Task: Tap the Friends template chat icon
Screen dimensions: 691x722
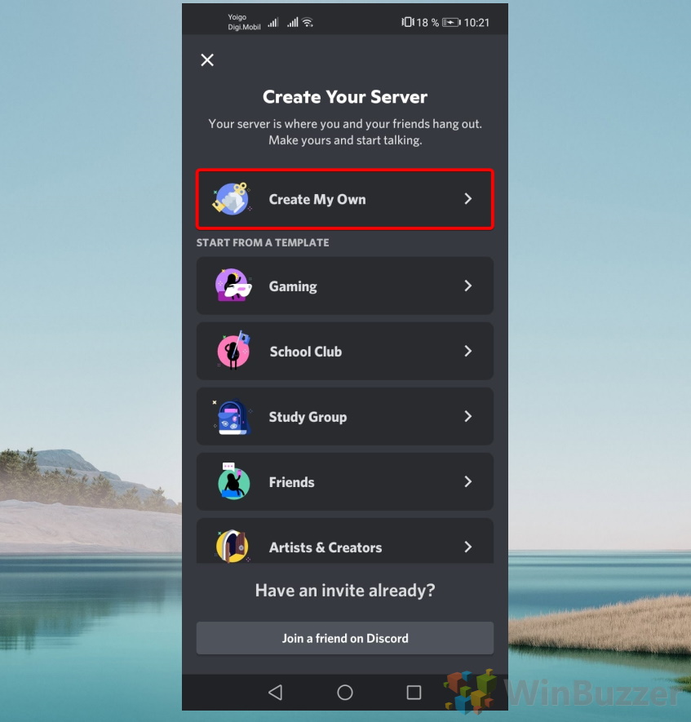Action: 233,481
